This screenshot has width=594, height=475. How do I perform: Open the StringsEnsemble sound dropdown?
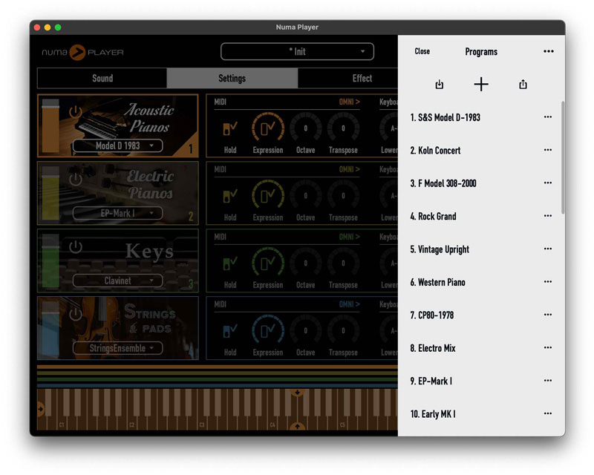[x=118, y=348]
